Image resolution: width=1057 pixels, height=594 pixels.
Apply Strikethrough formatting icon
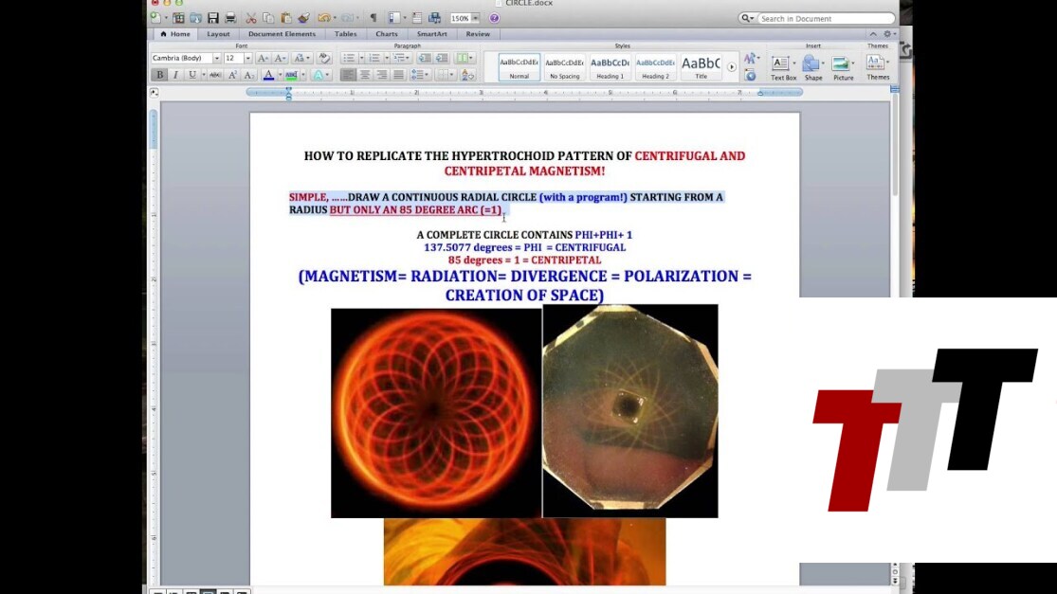(215, 75)
